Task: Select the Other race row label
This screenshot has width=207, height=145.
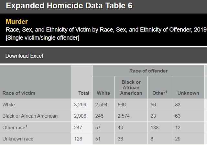Action: pos(15,128)
